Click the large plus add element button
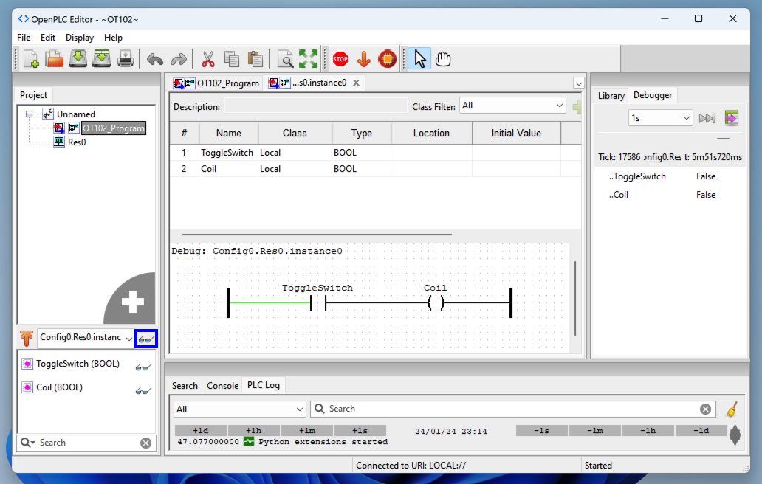The width and height of the screenshot is (762, 484). (x=133, y=302)
